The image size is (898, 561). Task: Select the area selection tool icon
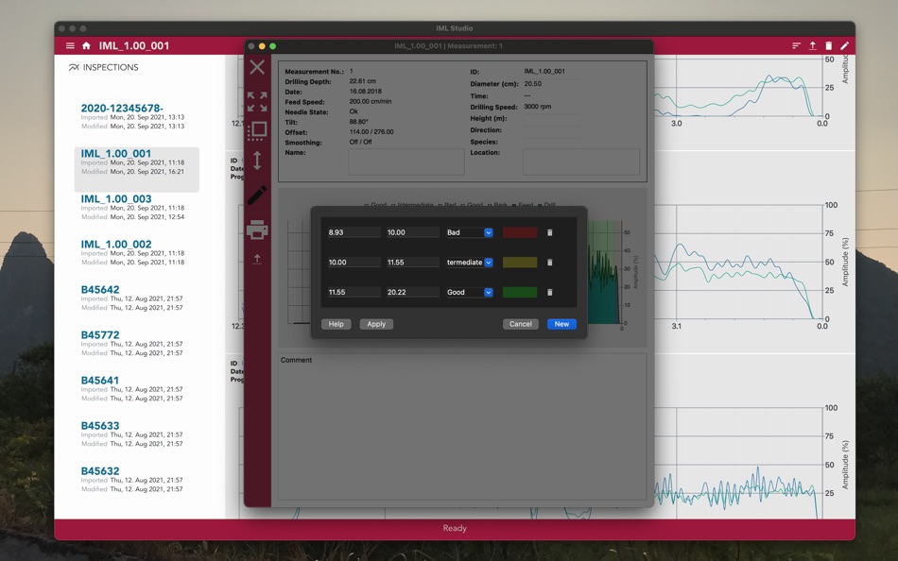[257, 131]
